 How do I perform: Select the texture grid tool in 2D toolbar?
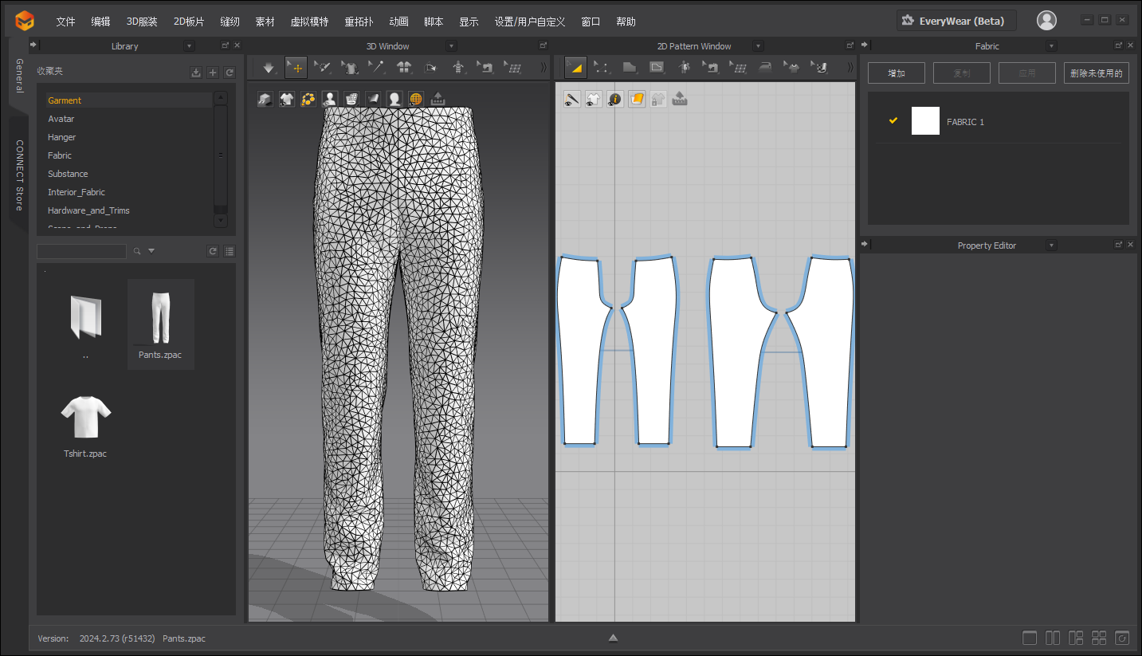click(x=738, y=68)
